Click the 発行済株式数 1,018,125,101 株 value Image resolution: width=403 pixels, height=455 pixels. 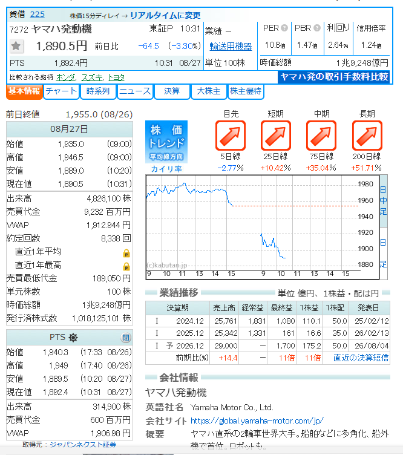pyautogui.click(x=102, y=318)
